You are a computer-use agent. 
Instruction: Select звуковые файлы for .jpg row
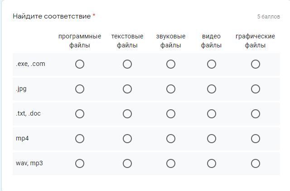coord(171,89)
